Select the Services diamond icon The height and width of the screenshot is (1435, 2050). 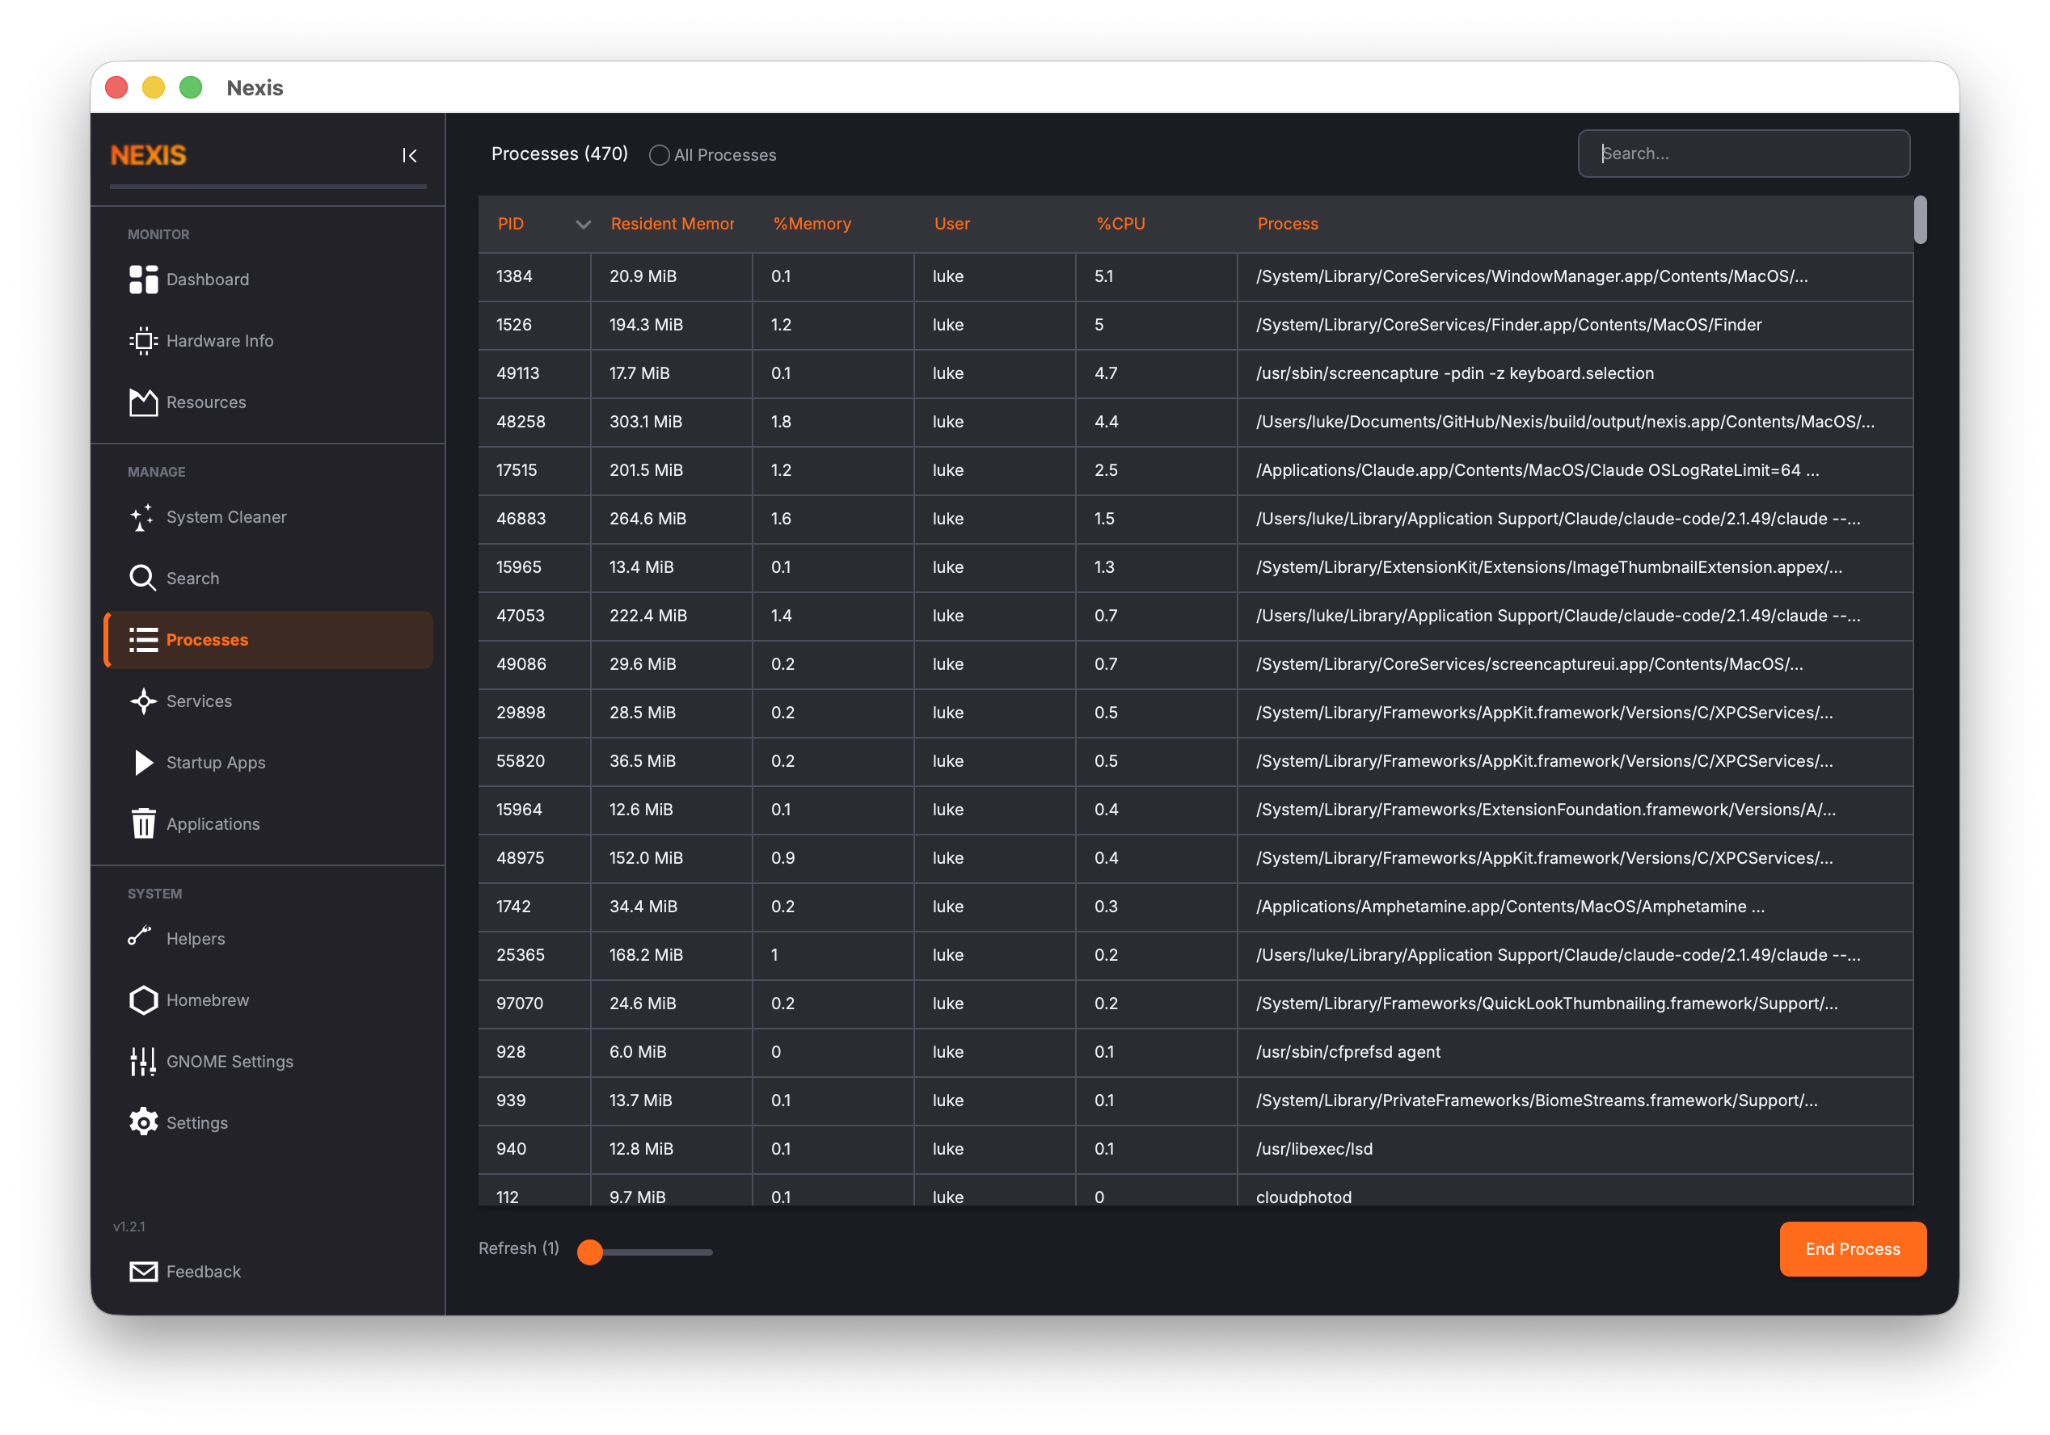click(143, 701)
